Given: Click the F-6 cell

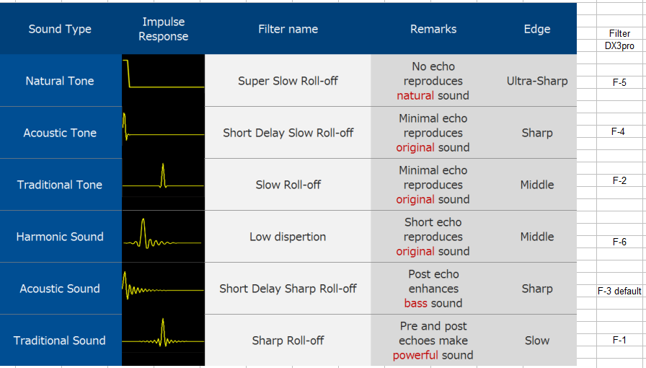Looking at the screenshot, I should point(619,242).
